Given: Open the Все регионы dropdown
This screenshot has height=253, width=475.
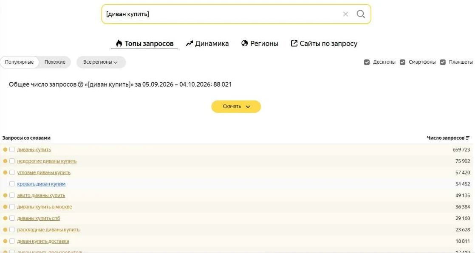Looking at the screenshot, I should (x=101, y=62).
